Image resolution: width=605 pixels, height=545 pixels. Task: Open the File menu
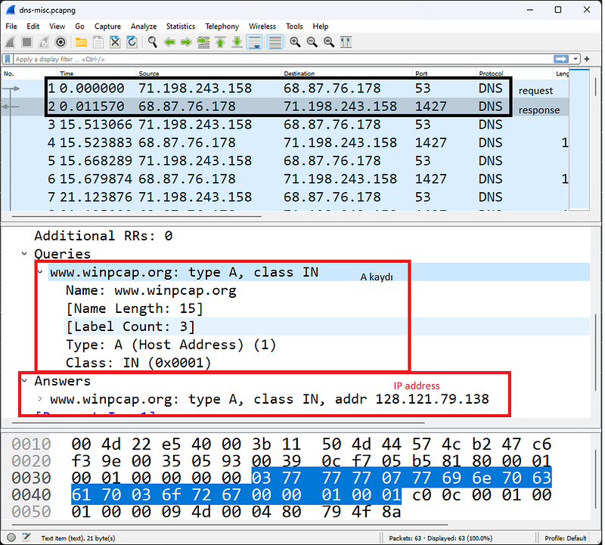(11, 26)
